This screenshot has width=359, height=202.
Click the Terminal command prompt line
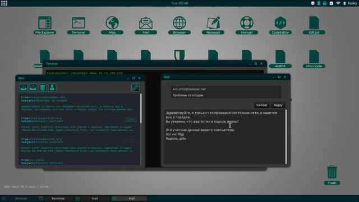pyautogui.click(x=85, y=73)
